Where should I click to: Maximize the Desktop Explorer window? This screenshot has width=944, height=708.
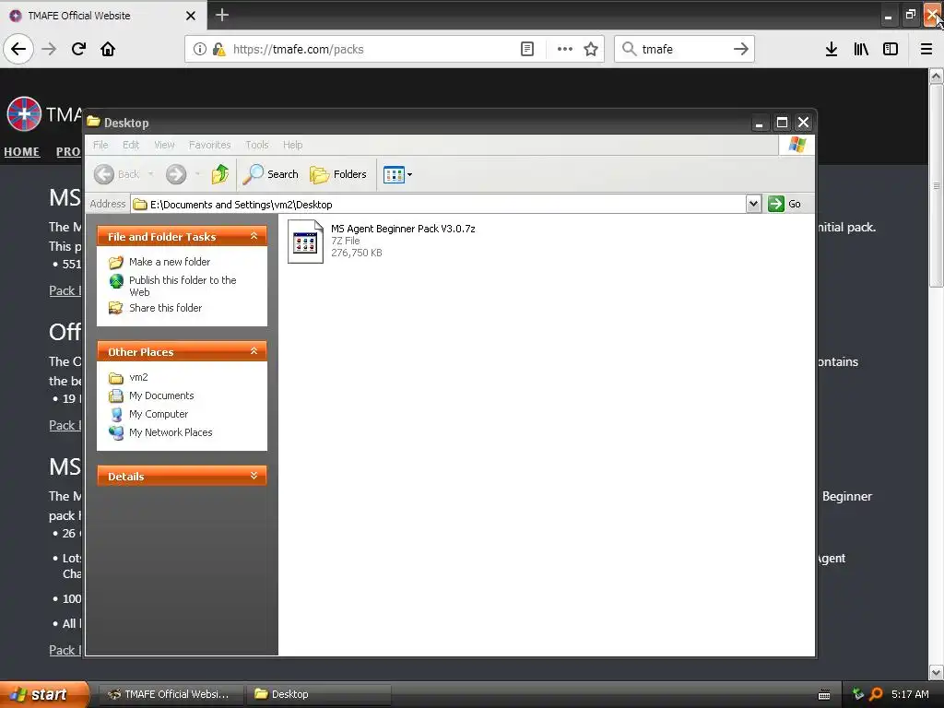pyautogui.click(x=782, y=123)
